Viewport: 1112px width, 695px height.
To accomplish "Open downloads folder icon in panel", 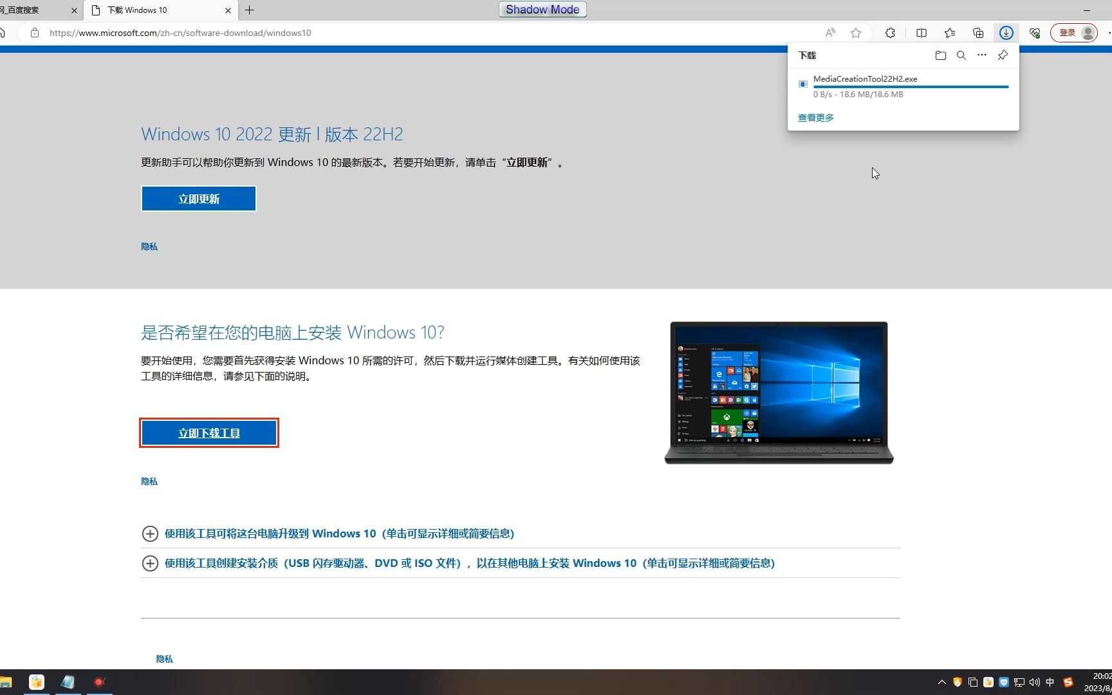I will 941,55.
